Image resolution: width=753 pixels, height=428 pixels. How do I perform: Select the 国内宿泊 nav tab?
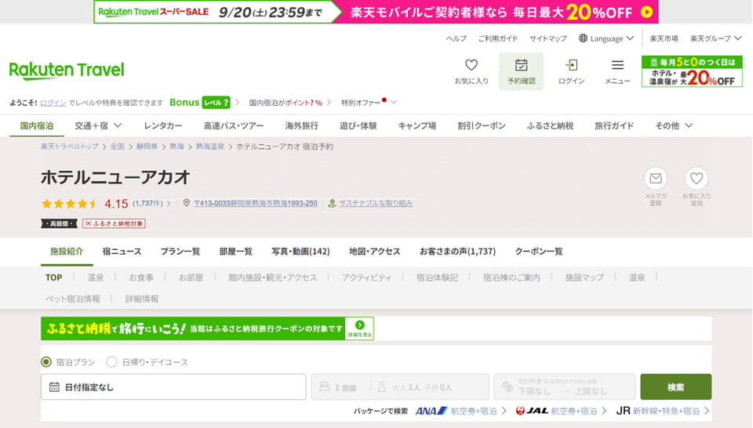(x=37, y=125)
